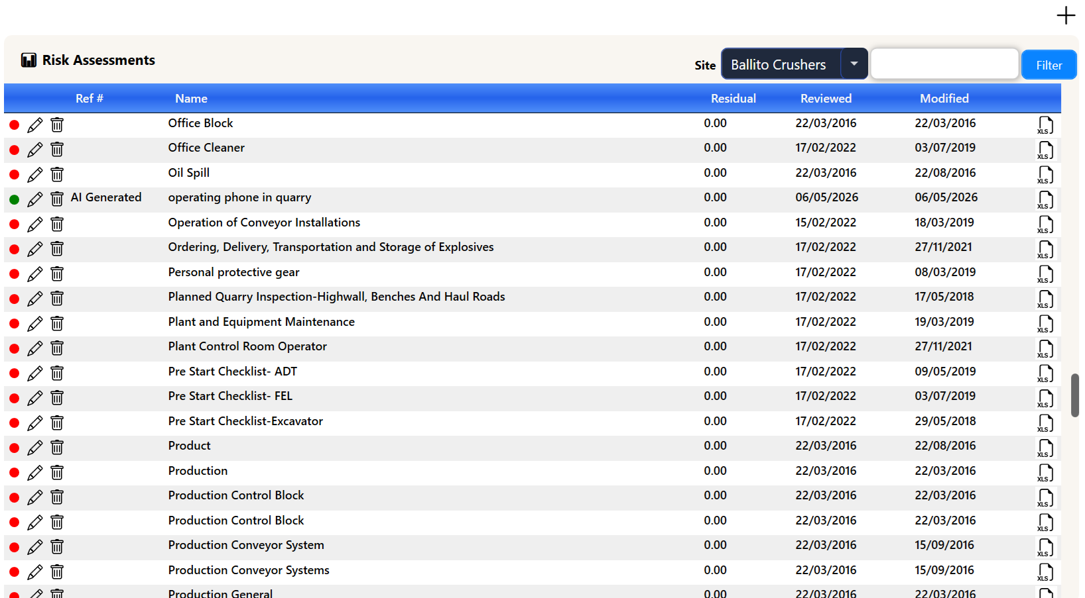Image resolution: width=1085 pixels, height=598 pixels.
Task: Sort by Name column header
Action: pos(191,99)
